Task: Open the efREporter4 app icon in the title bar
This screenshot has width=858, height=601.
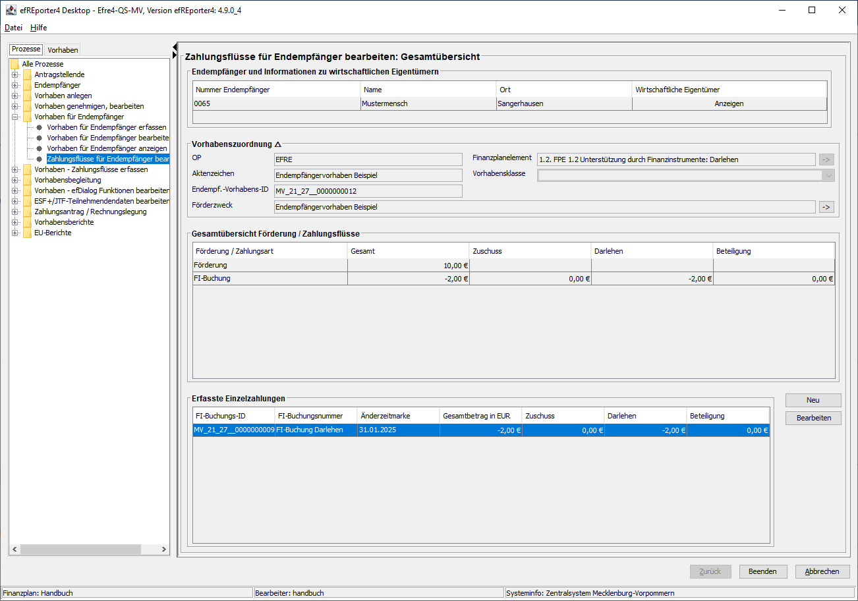Action: [11, 10]
